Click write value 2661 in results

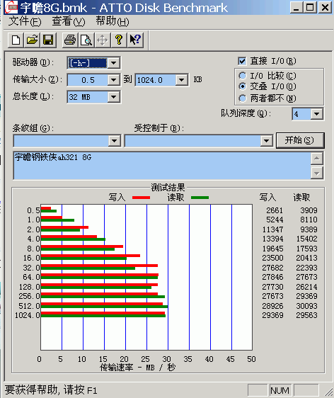pos(275,210)
